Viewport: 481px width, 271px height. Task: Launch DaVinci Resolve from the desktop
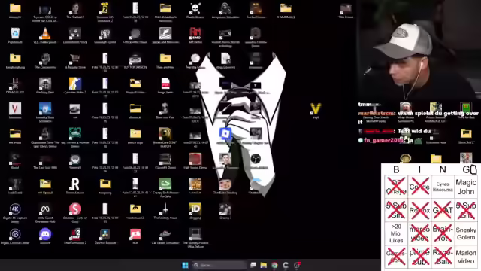tap(105, 234)
